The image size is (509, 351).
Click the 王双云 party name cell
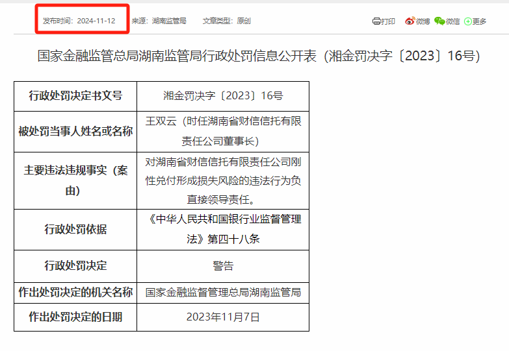pyautogui.click(x=223, y=132)
